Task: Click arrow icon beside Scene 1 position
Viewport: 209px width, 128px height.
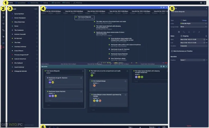Action: pyautogui.click(x=207, y=60)
